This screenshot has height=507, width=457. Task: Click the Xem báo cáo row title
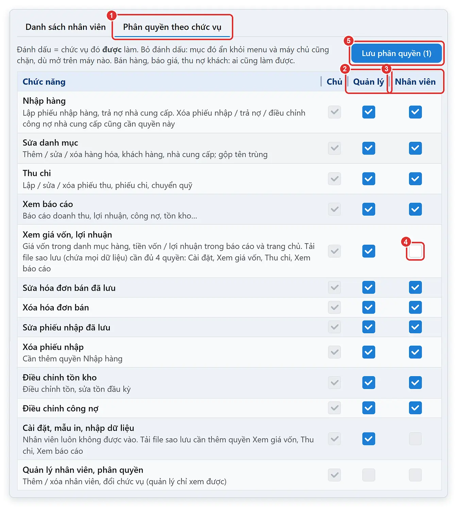click(x=48, y=204)
